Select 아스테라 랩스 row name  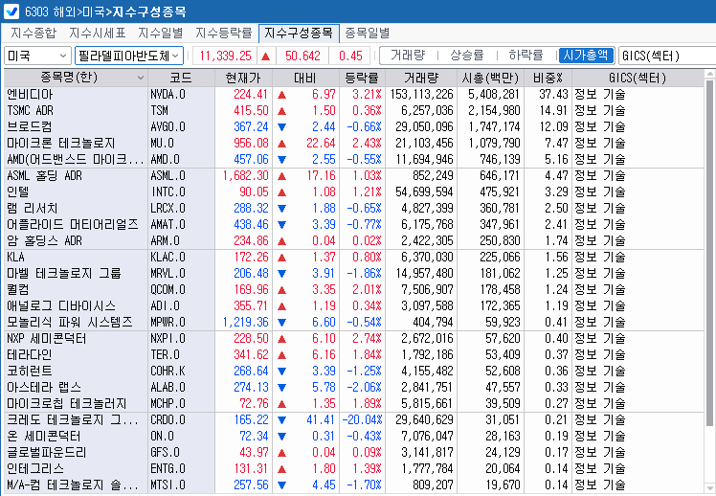[x=44, y=387]
